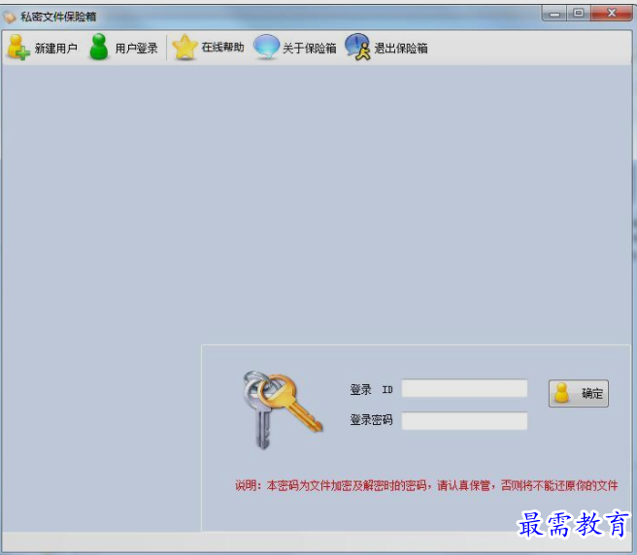Click the 退出保险箱 running figure icon
Screen dimensions: 637x555
pyautogui.click(x=358, y=47)
